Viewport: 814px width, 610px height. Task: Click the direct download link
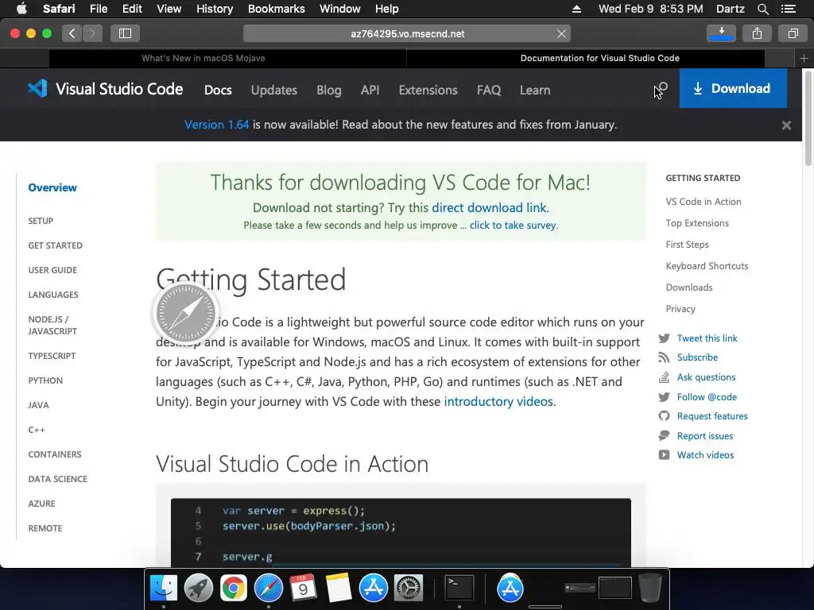pyautogui.click(x=490, y=208)
